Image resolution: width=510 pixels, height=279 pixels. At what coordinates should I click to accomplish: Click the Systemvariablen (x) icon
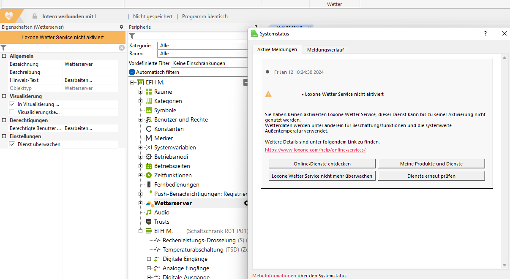[149, 147]
